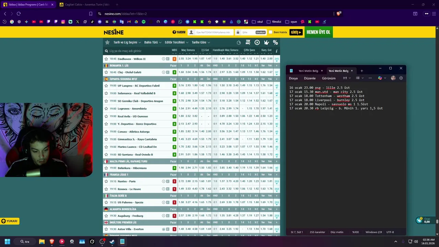The image size is (439, 247).
Task: Click the stopwatch icon in filter bar
Action: (239, 43)
